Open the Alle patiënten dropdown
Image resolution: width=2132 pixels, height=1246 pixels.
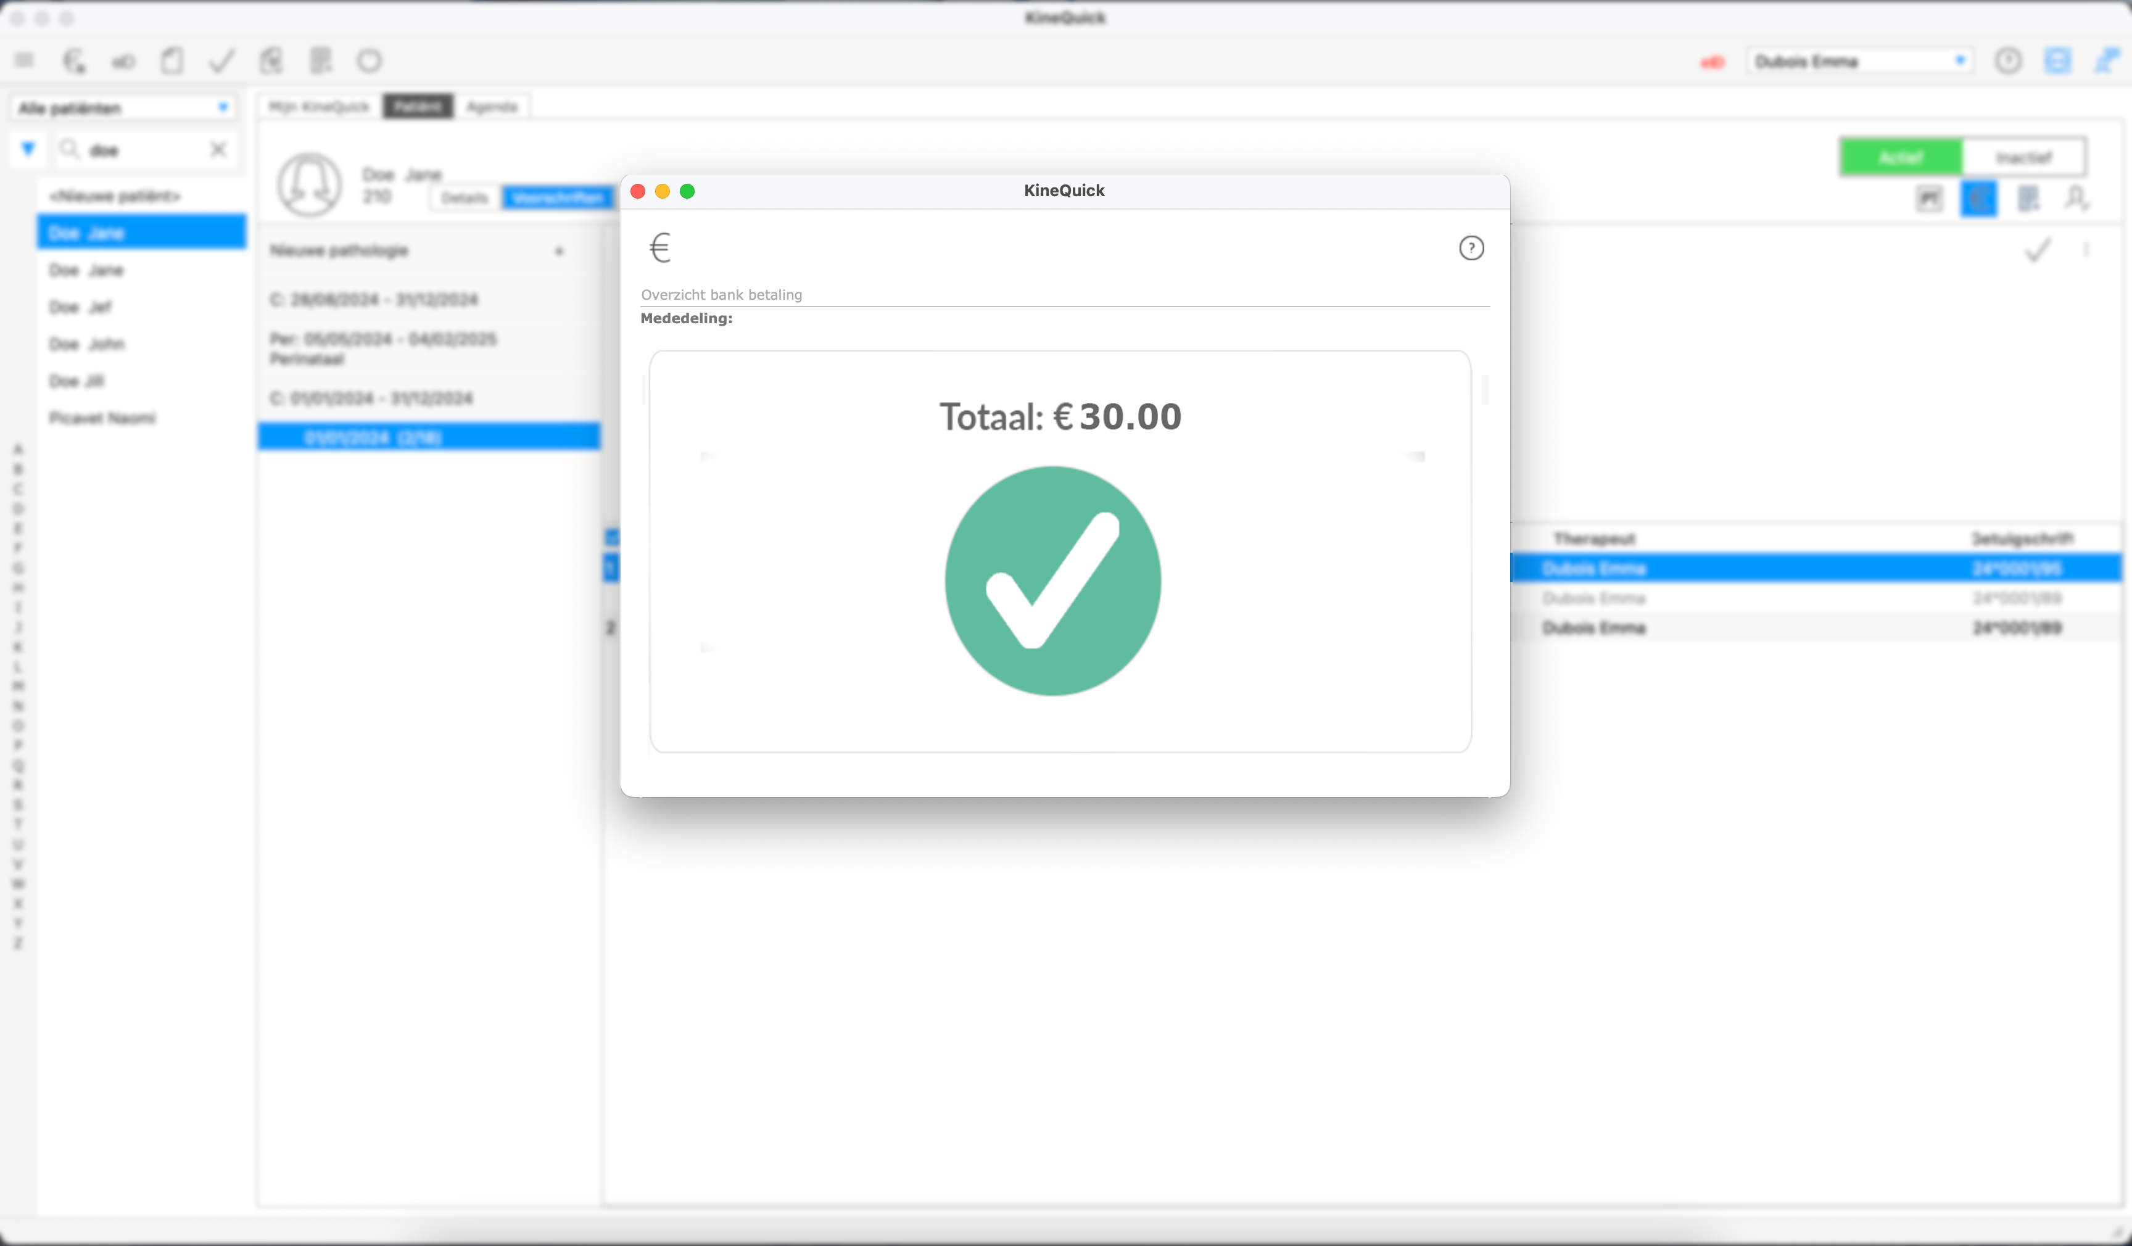coord(125,109)
